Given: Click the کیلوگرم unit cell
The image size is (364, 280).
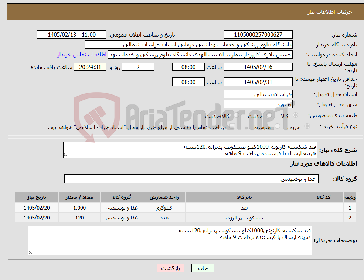Looking at the screenshot, I should 164,208.
